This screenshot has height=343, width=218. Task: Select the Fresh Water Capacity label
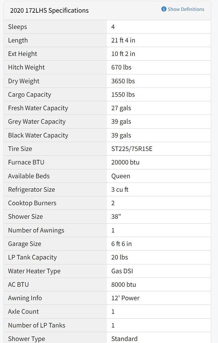(x=38, y=108)
